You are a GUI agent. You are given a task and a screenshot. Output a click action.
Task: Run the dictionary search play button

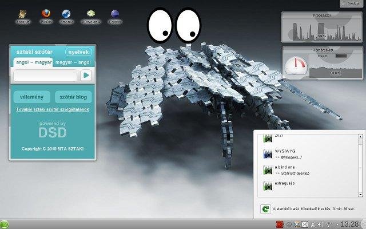pos(86,75)
